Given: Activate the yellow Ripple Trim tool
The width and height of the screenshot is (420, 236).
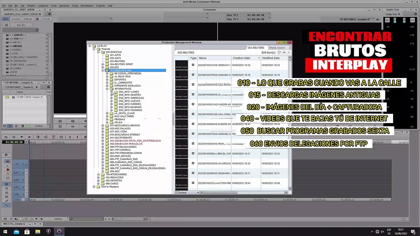Looking at the screenshot, I should [8, 173].
